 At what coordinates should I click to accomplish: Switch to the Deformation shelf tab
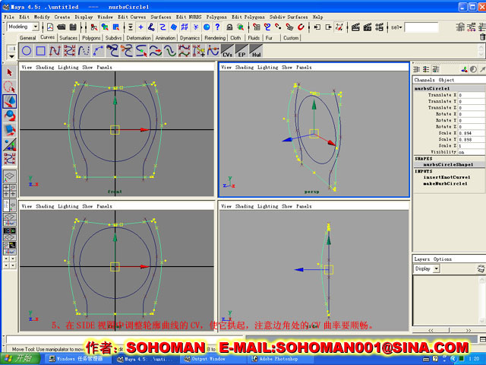(138, 38)
